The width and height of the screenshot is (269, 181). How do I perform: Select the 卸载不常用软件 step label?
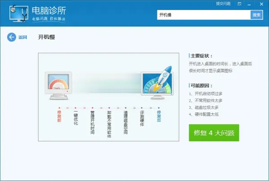coord(109,124)
